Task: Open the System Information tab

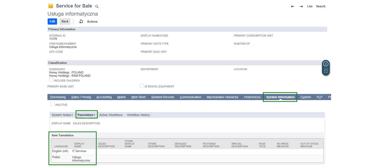Action: point(280,97)
